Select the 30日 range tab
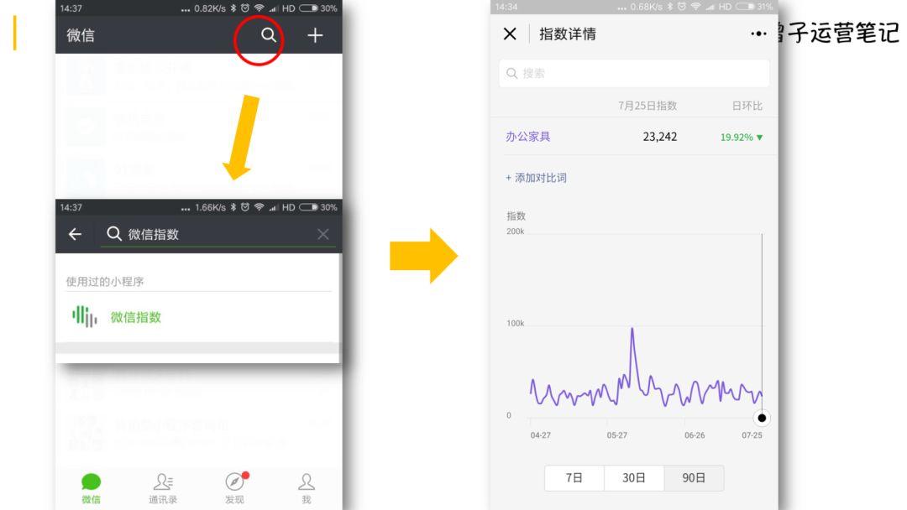907x510 pixels. (634, 477)
